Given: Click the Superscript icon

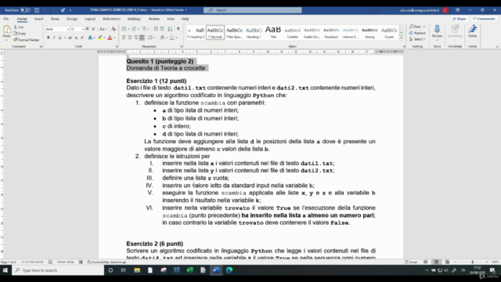Looking at the screenshot, I should 82,38.
